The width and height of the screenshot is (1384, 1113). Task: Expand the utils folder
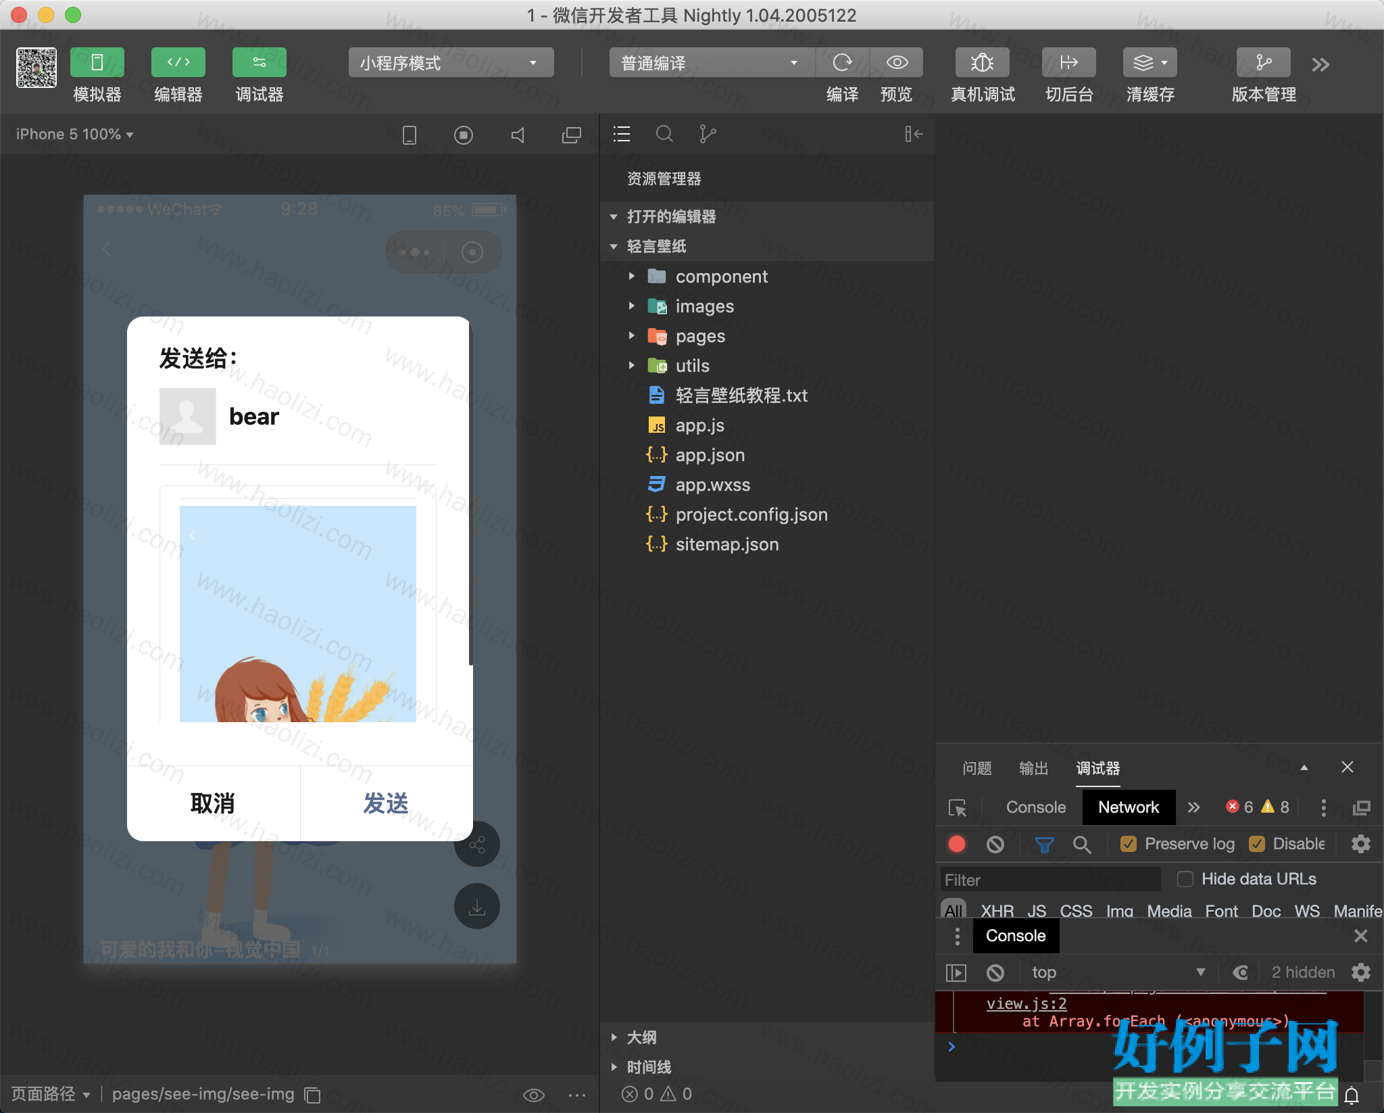tap(767, 366)
